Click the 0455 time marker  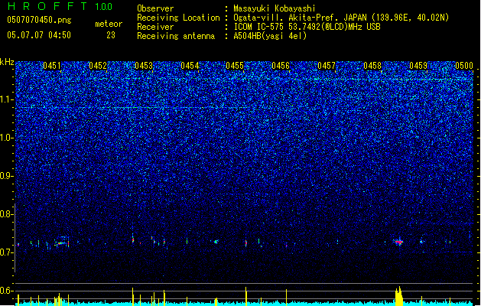tap(235, 66)
